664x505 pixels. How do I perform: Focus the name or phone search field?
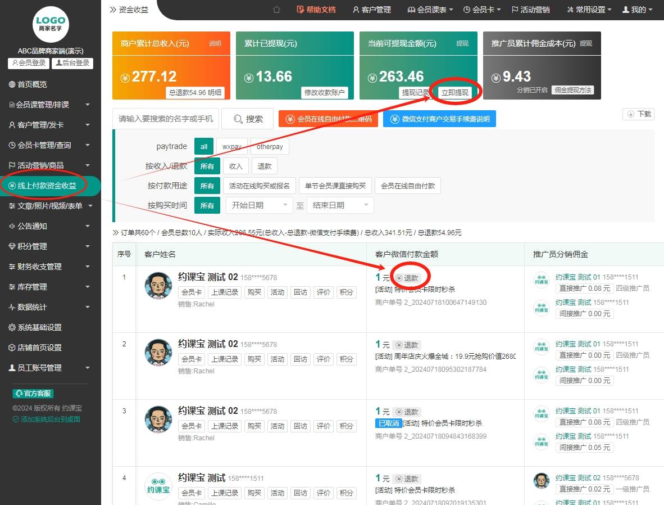click(x=166, y=119)
